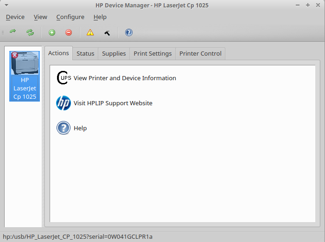Open the Help menu in menu bar
Screen dimensions: 325x242
pos(100,17)
